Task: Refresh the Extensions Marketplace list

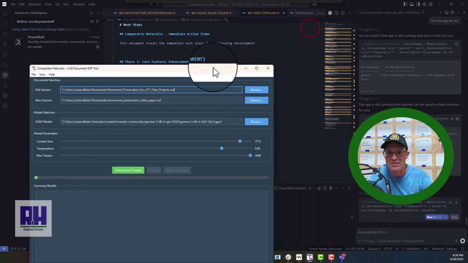Action: click(91, 13)
